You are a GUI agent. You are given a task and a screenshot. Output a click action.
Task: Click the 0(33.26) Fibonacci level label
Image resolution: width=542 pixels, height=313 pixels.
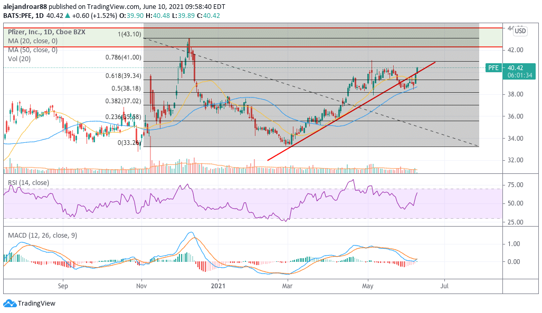click(128, 142)
